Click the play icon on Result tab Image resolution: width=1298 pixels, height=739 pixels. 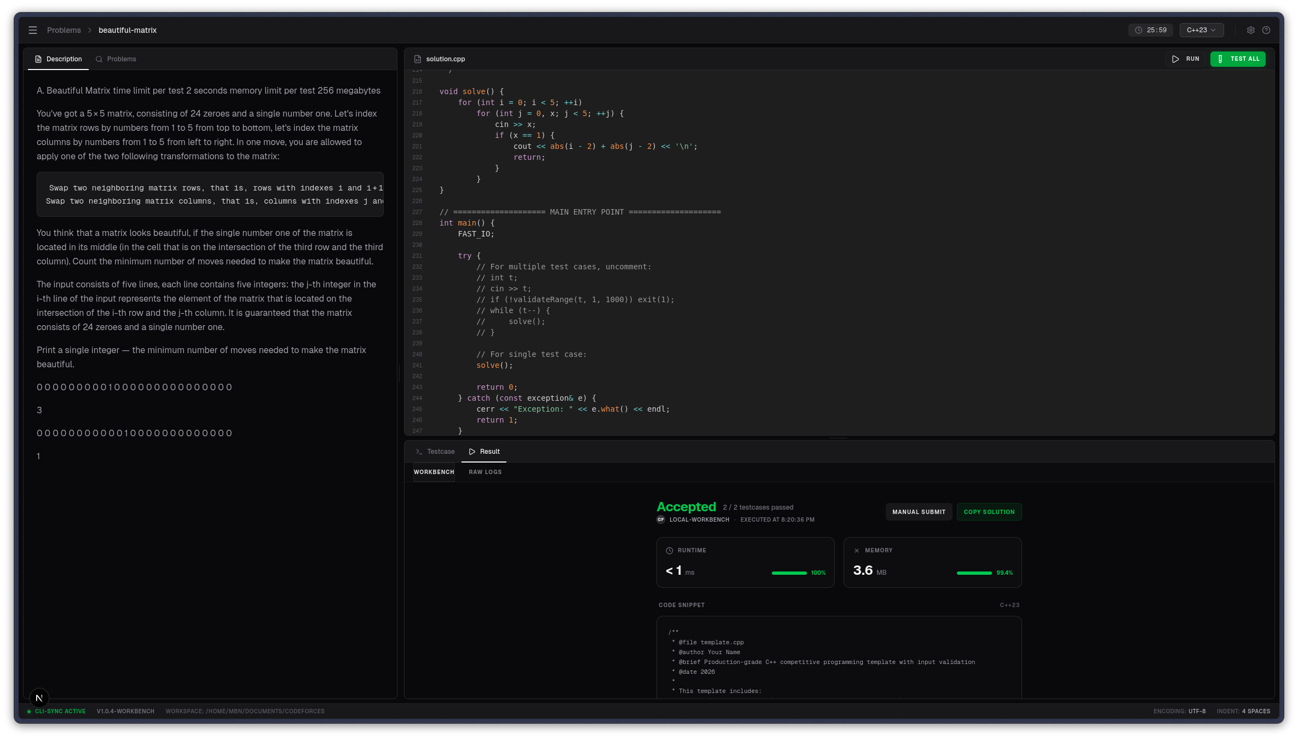(472, 452)
